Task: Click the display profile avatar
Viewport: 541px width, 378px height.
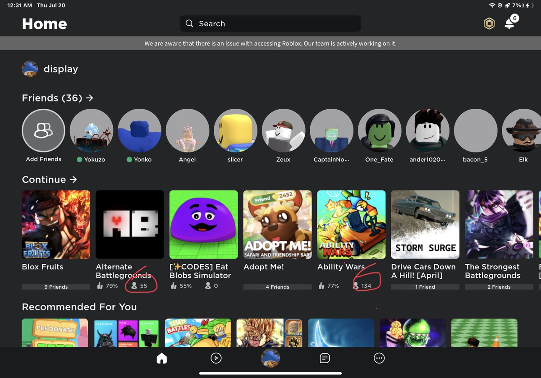Action: [30, 69]
